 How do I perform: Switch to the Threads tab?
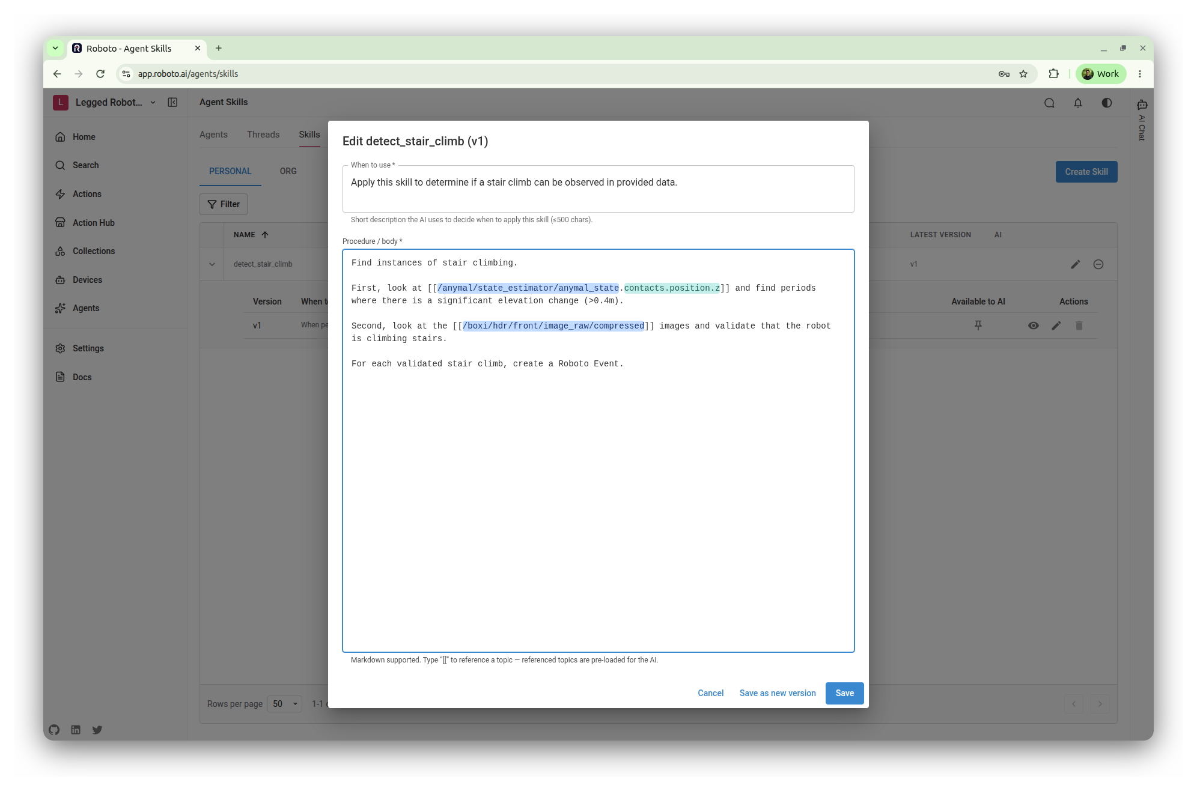263,135
